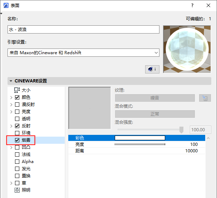Image resolution: width=217 pixels, height=198 pixels.
Task: Expand the 反射 tree node
Action: point(11,126)
